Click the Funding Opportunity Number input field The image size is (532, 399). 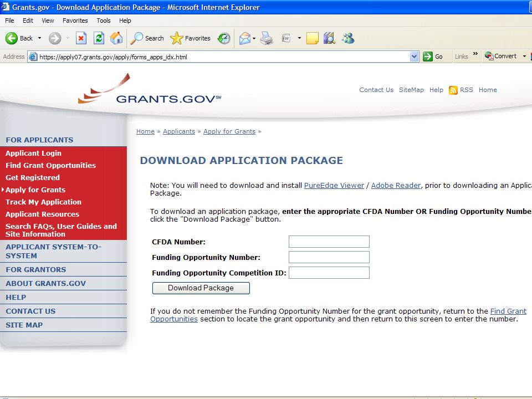(x=329, y=257)
